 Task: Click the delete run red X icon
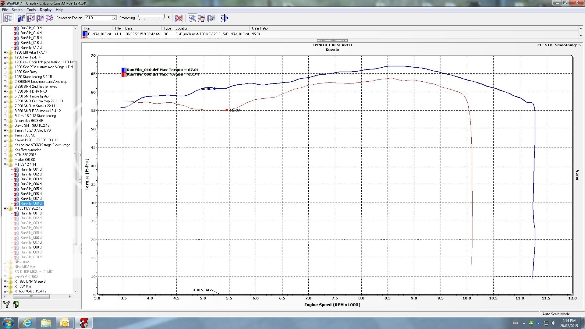pos(179,18)
